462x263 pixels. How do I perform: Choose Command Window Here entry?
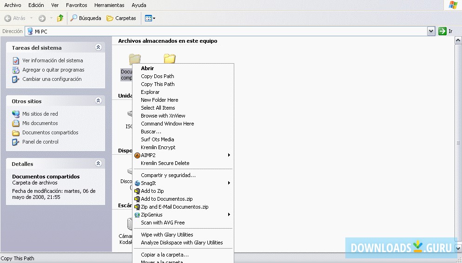(x=183, y=124)
